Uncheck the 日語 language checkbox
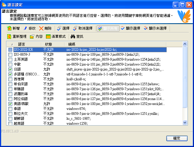Viewport: 194px width, 147px height. click(x=10, y=69)
